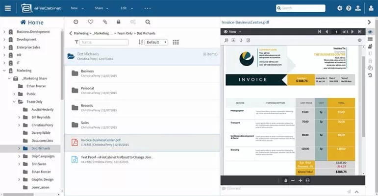The width and height of the screenshot is (378, 196).
Task: Zoom in with the viewer plus icon
Action: tap(300, 180)
